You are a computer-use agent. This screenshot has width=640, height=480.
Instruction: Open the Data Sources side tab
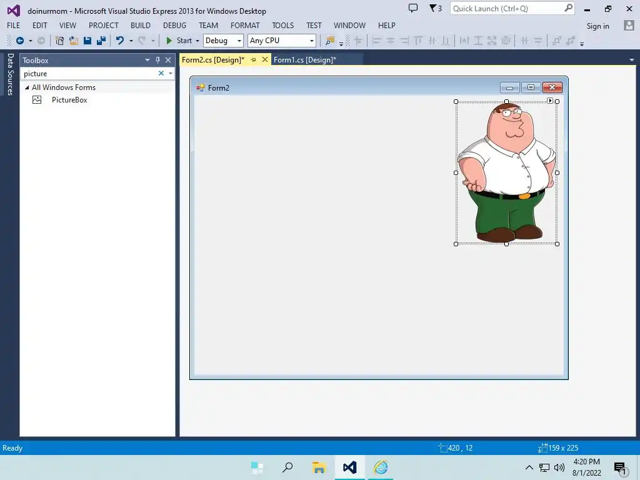[10, 74]
